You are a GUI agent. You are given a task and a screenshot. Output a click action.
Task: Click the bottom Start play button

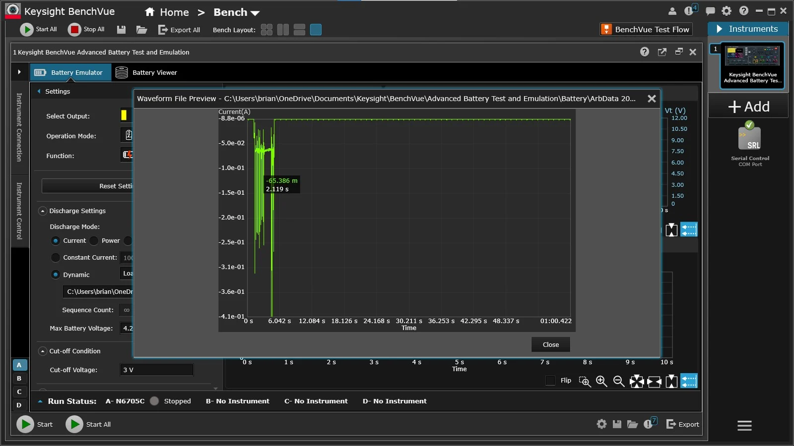[25, 424]
